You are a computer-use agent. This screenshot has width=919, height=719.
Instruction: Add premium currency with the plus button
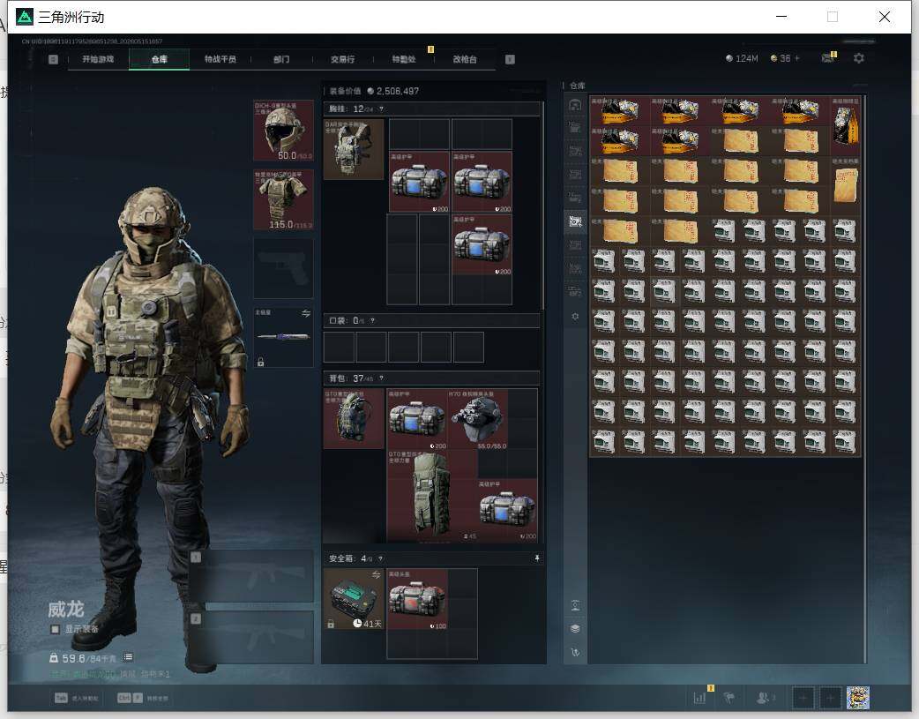coord(797,58)
